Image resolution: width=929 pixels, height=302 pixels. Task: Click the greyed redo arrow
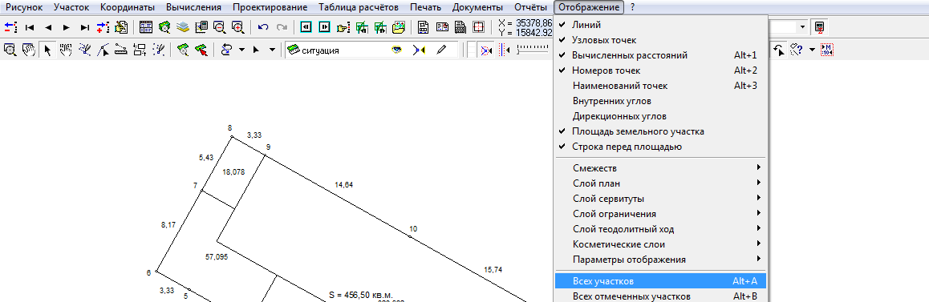[x=282, y=27]
